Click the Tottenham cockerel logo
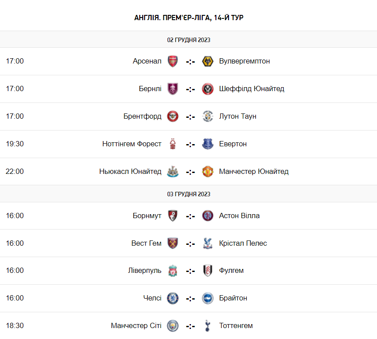 (x=208, y=326)
